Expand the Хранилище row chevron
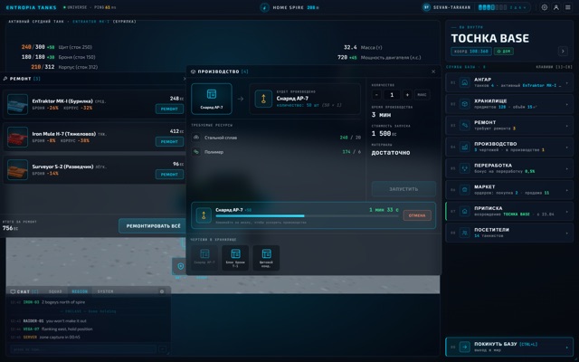The height and width of the screenshot is (362, 579). point(567,104)
